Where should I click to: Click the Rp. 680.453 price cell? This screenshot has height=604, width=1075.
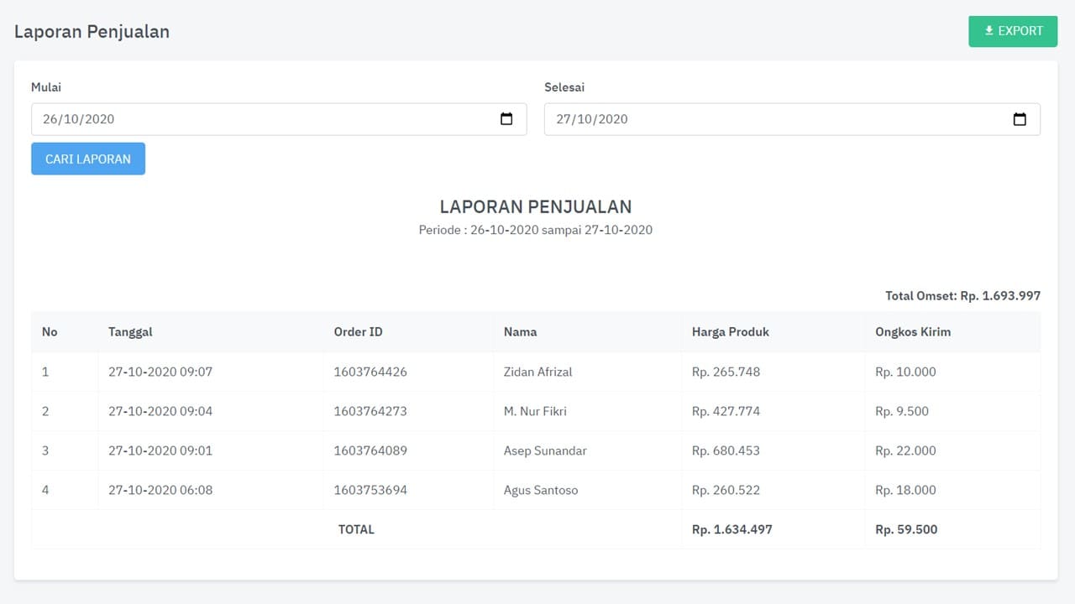tap(726, 450)
